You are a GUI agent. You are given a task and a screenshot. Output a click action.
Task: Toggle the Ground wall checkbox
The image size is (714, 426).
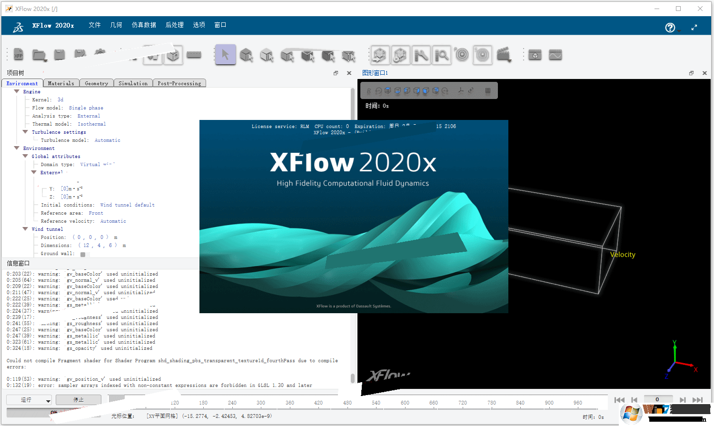[x=83, y=254]
